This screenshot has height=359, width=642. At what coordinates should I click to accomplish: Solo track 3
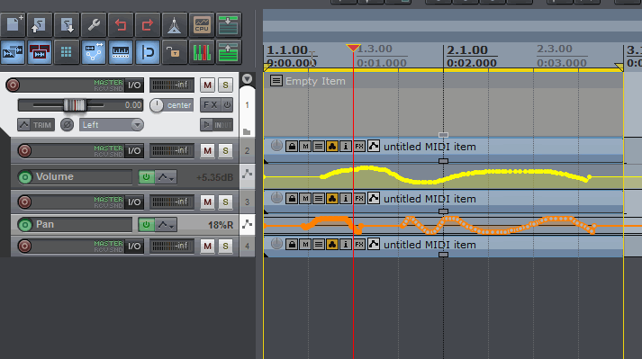225,202
